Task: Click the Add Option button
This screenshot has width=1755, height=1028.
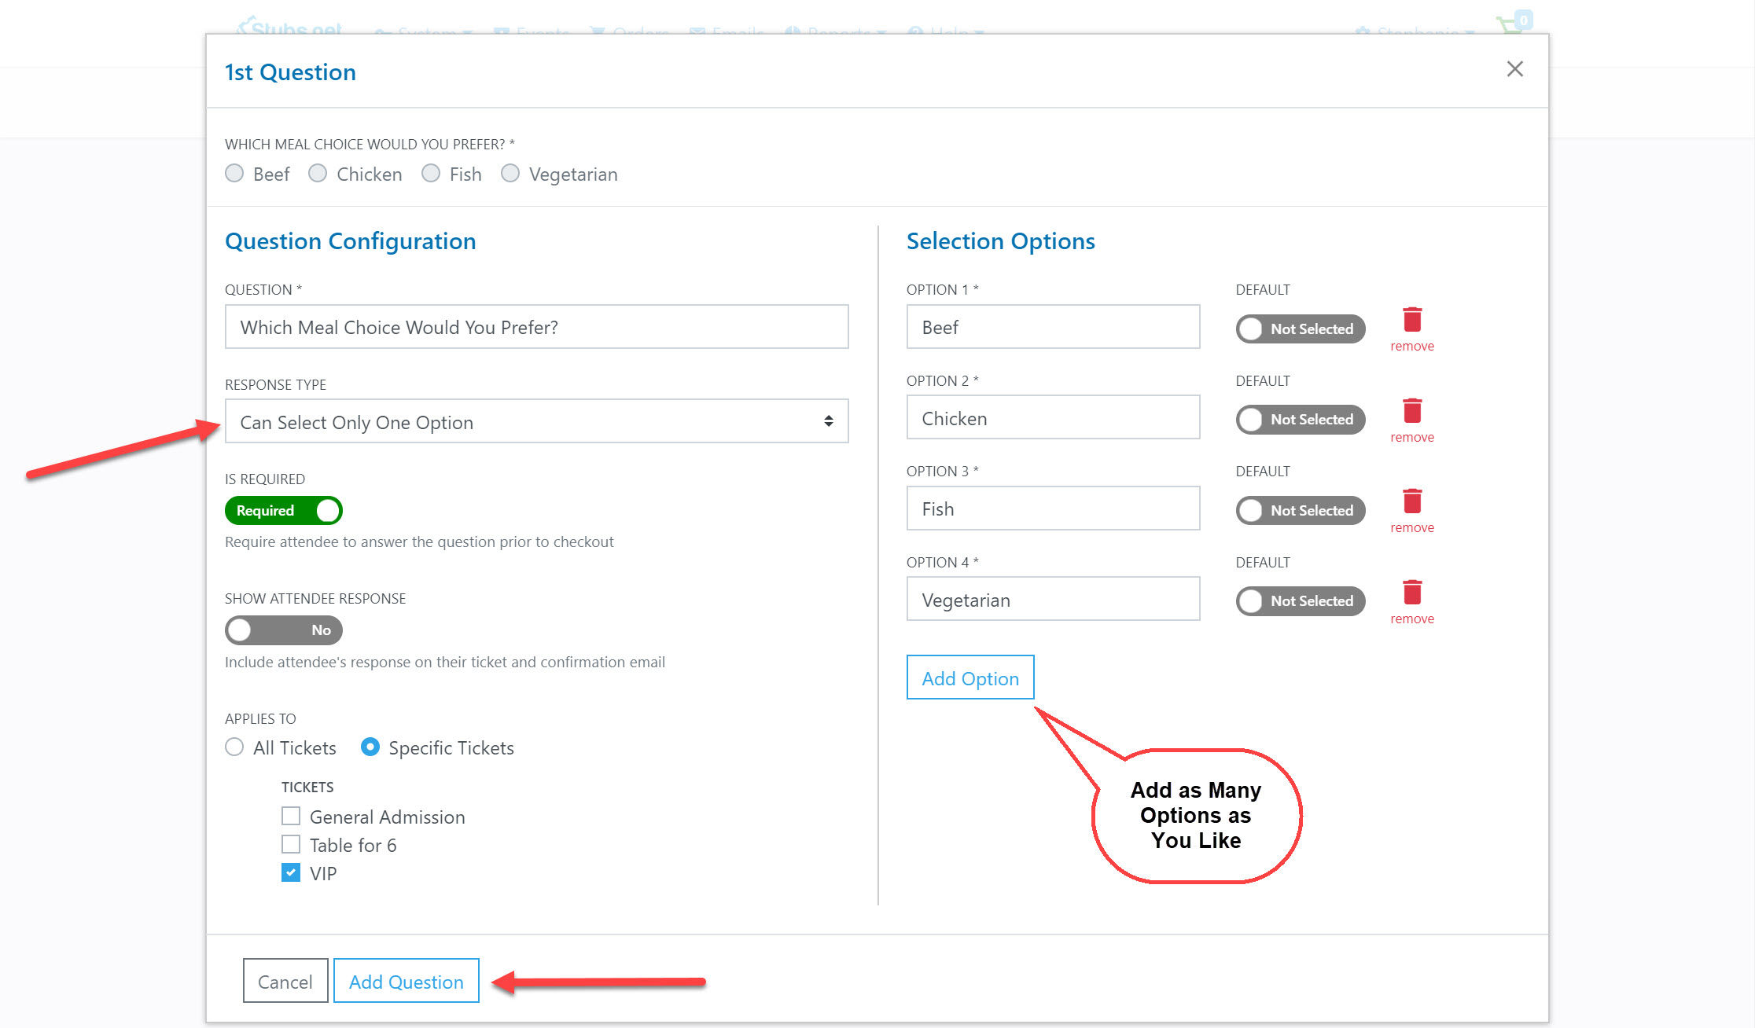Action: [970, 677]
